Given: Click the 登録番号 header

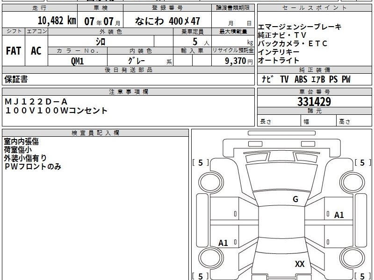Looking at the screenshot, I should point(167,8).
